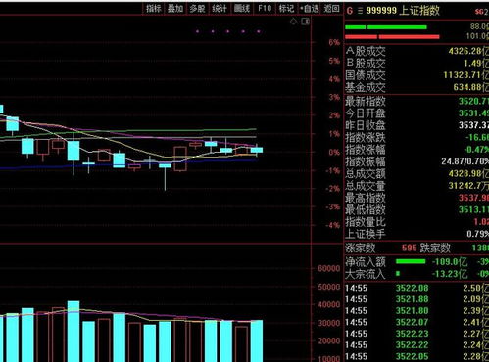Click the 统计 statistics button
Screen dimensions: 489x362
220,9
